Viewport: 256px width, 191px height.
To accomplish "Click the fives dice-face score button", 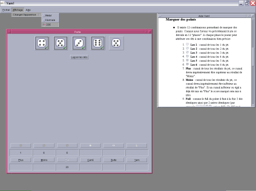I will 113,146.
